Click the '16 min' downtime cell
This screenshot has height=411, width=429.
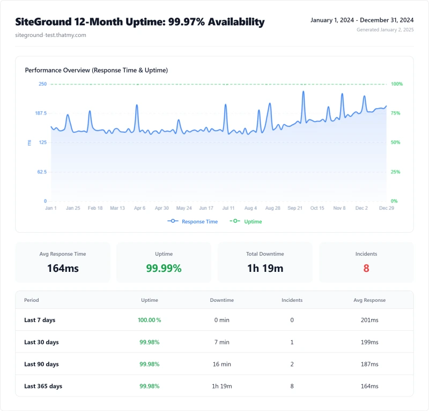(222, 364)
